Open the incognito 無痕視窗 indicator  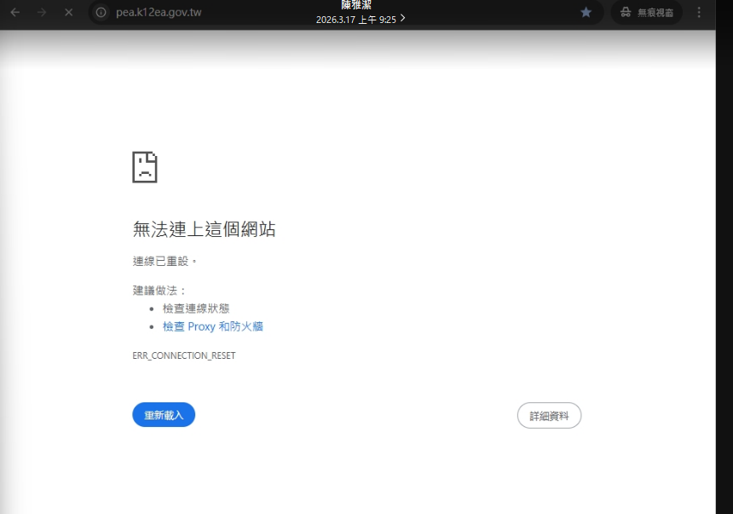[x=647, y=13]
